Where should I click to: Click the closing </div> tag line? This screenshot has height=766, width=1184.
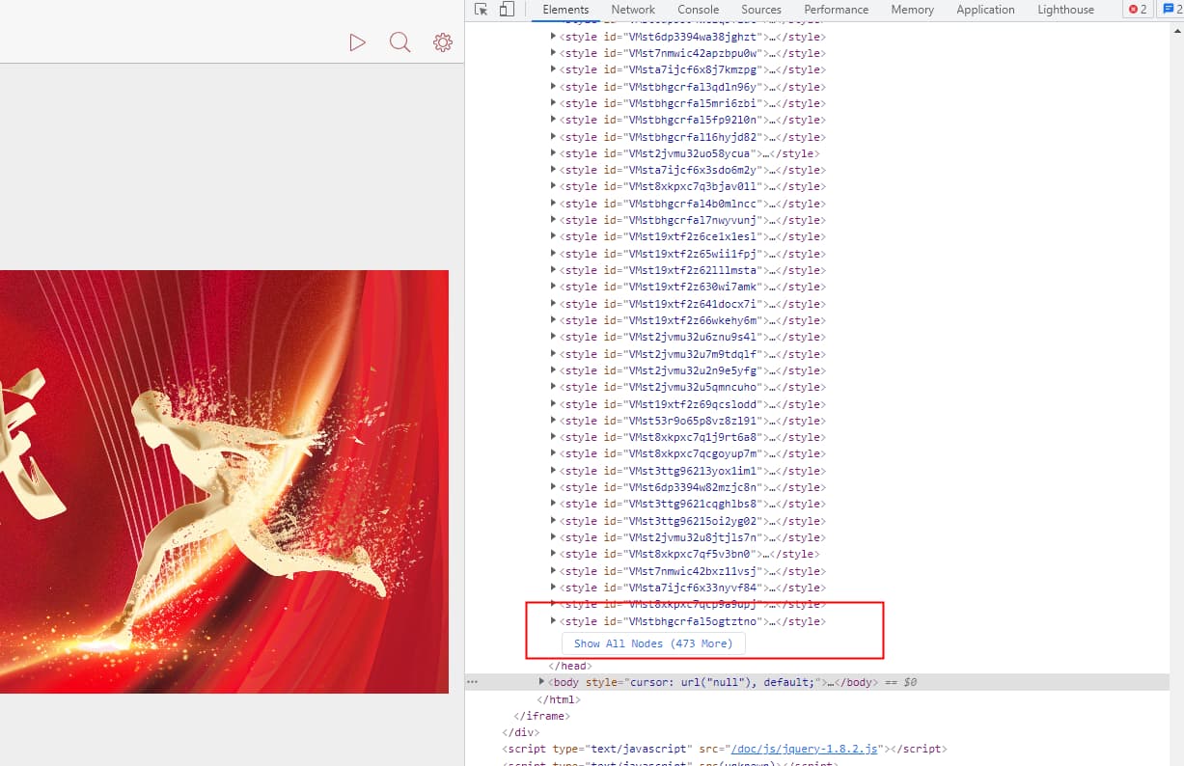[x=520, y=732]
